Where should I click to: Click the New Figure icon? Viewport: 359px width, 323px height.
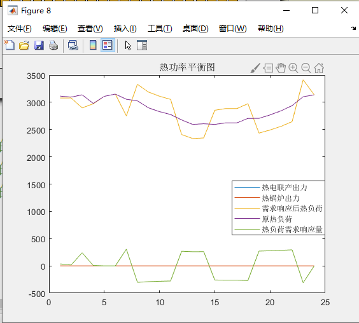tap(10, 45)
